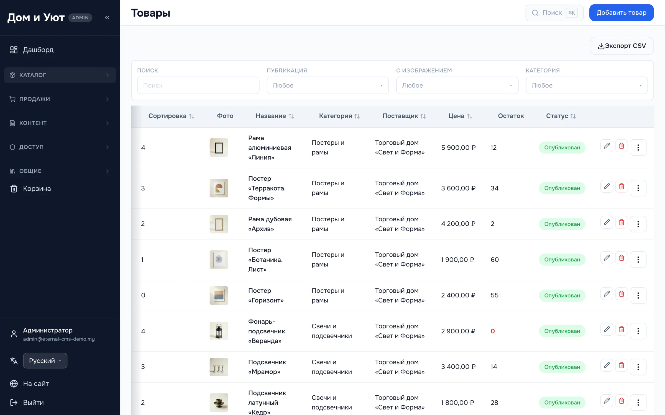Screen dimensions: 665x415
Task: Log out with Выйти
Action: tap(33, 402)
